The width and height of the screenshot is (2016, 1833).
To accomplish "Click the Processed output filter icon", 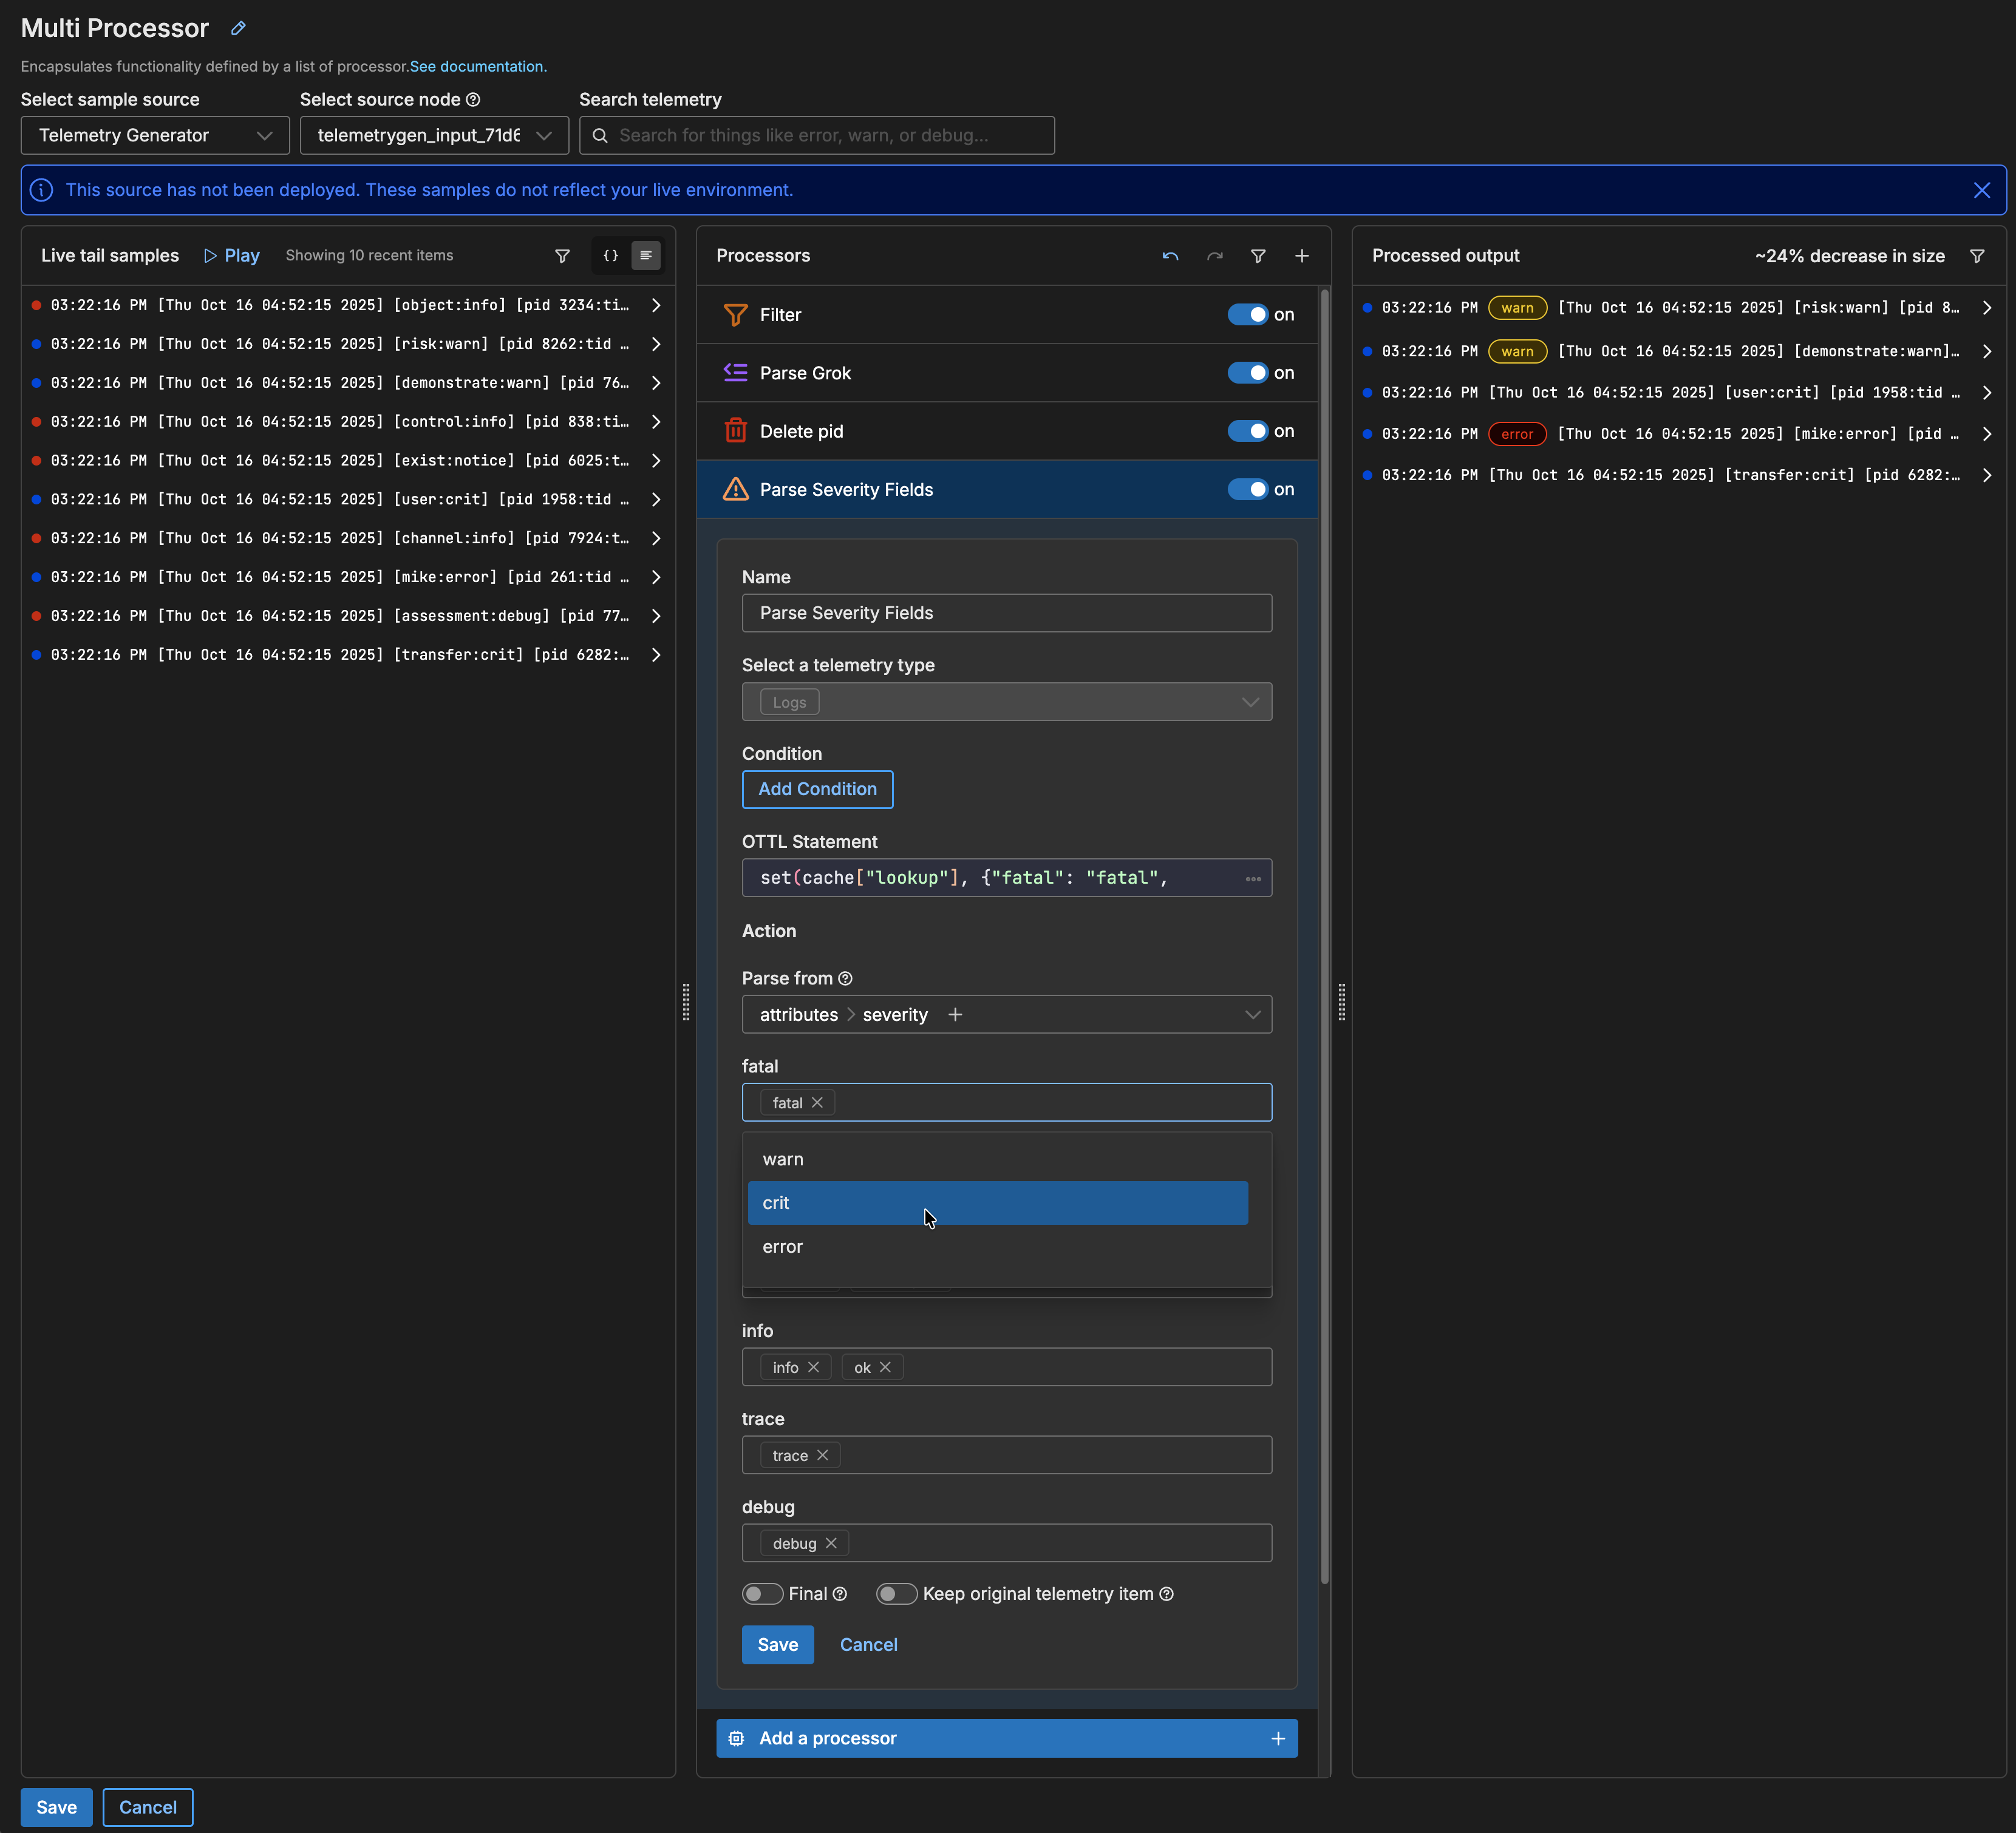I will coord(1976,256).
